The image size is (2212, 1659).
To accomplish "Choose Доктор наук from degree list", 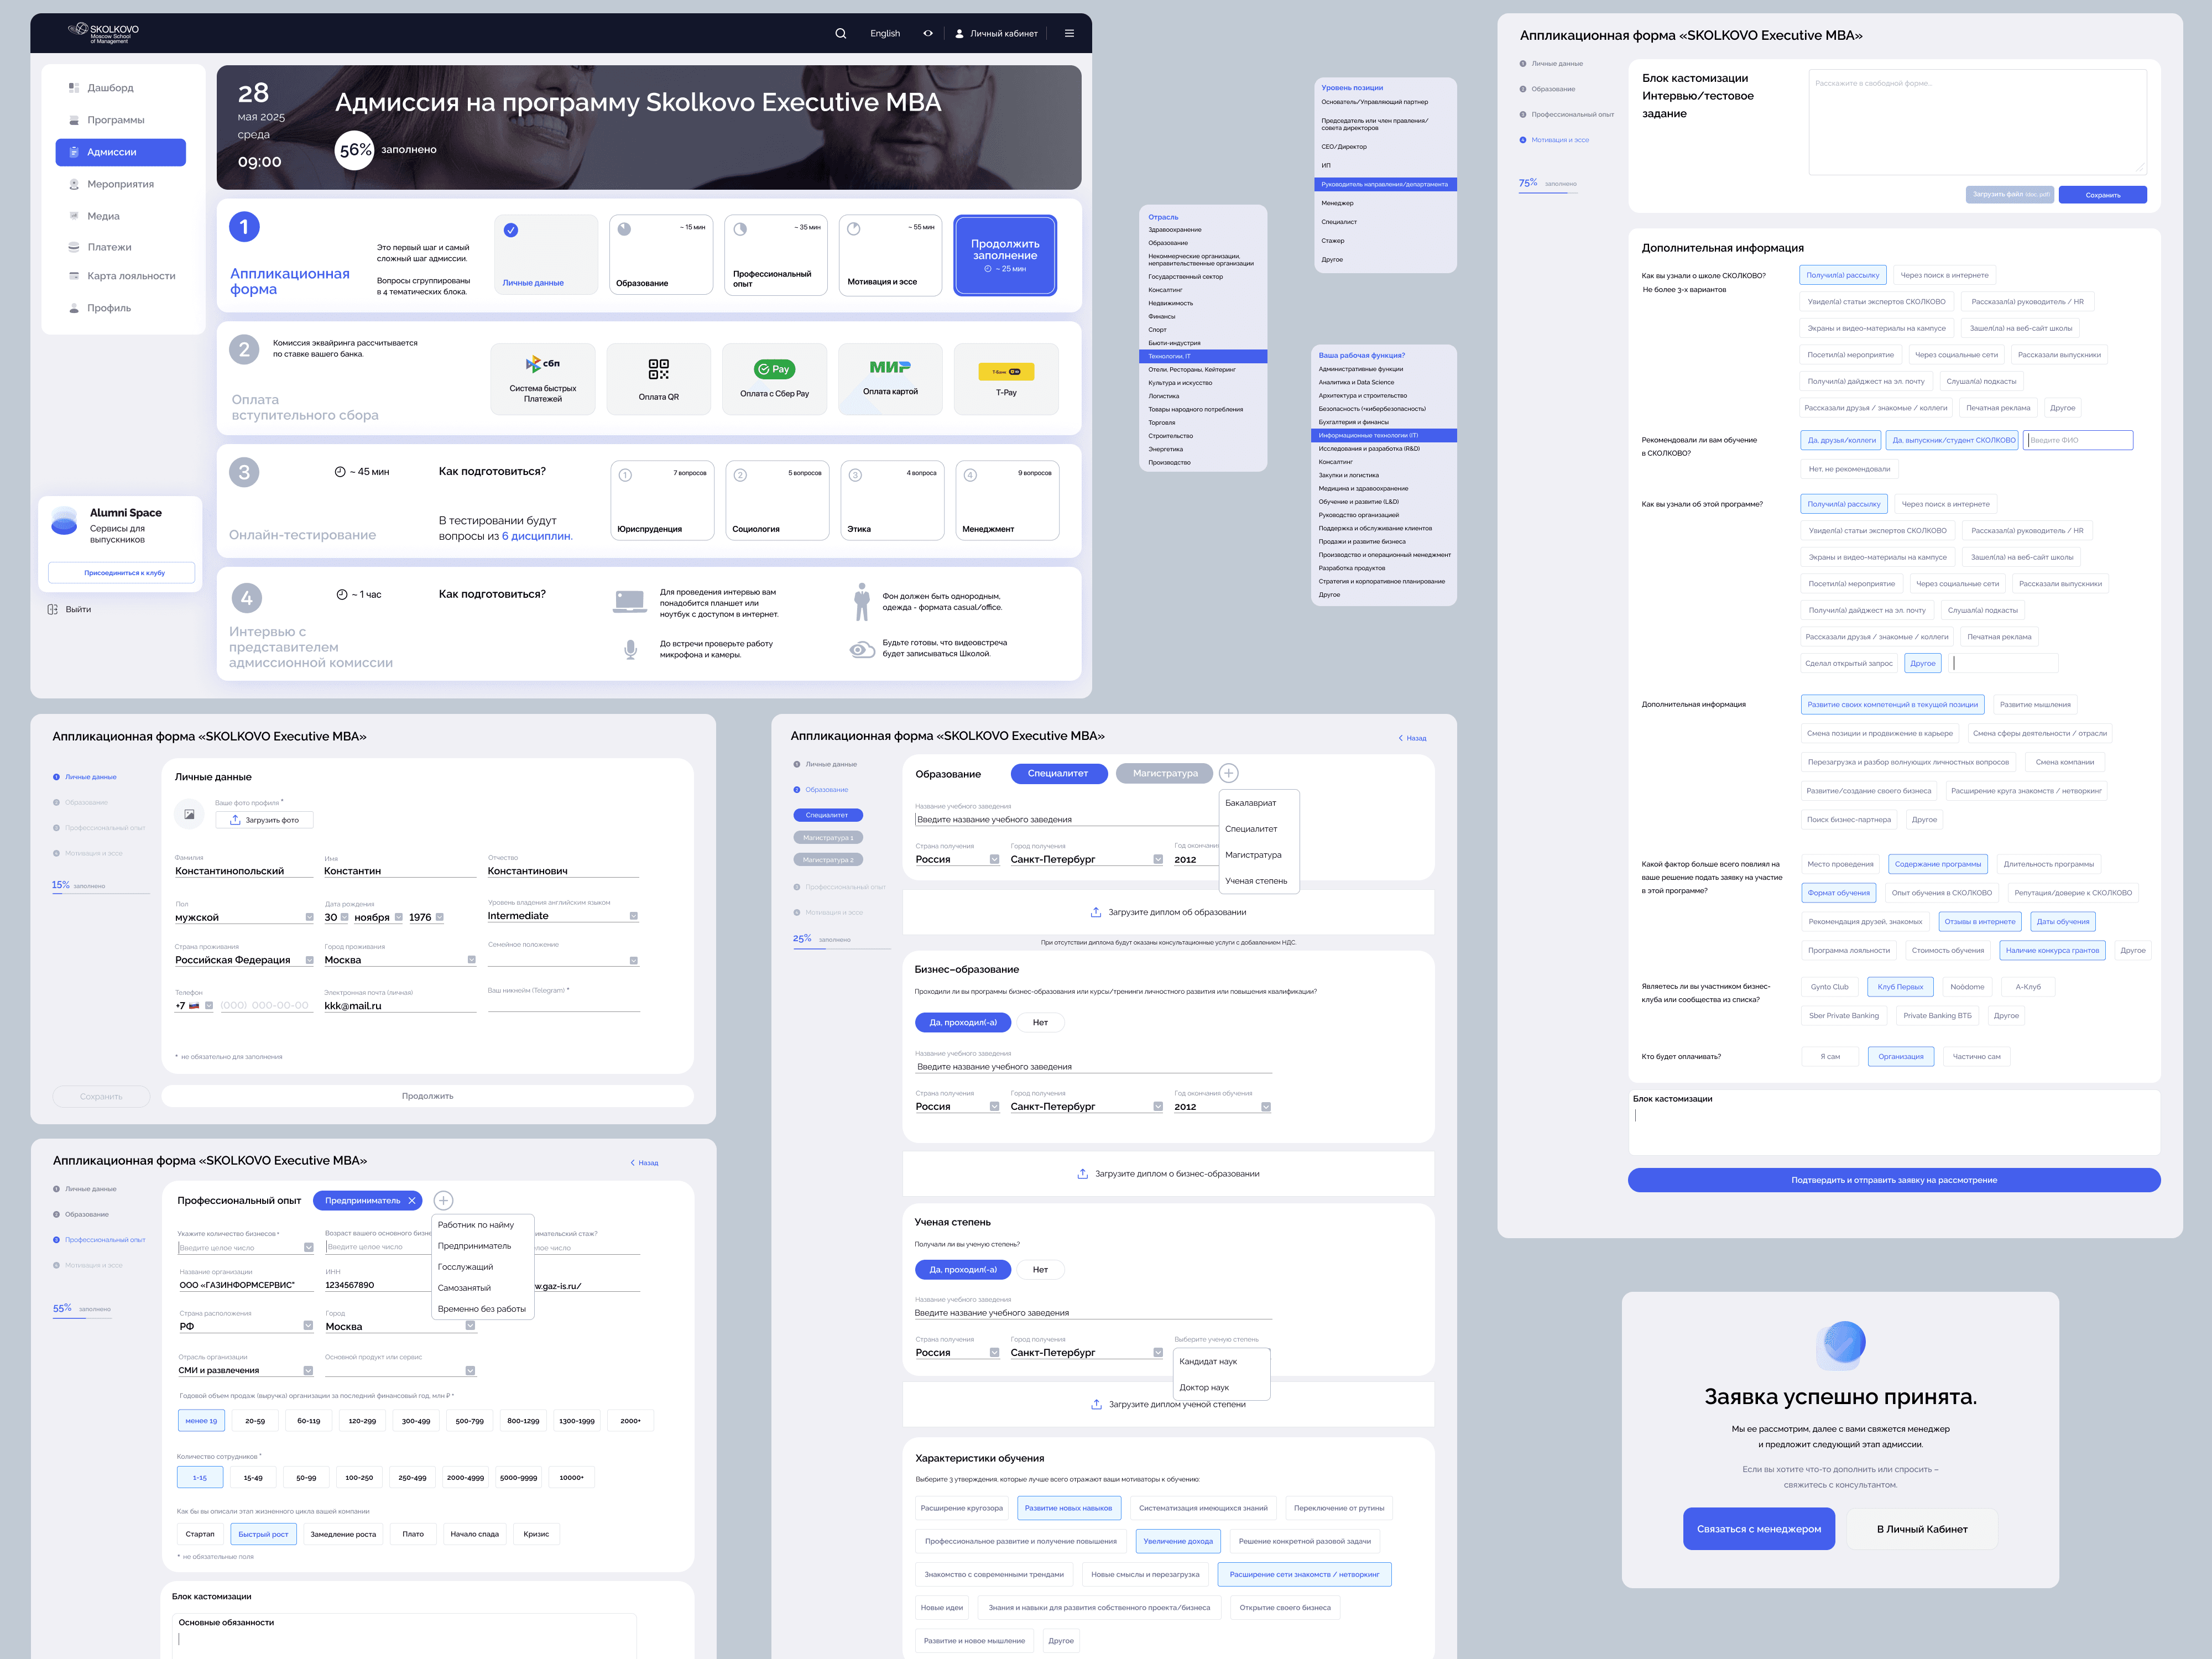I will [1204, 1387].
